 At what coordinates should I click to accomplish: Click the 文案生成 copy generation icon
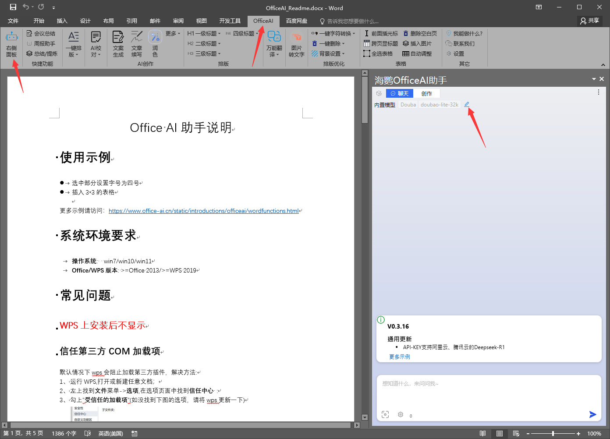(118, 44)
